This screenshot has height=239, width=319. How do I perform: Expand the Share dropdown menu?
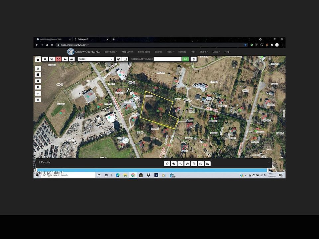pos(204,52)
